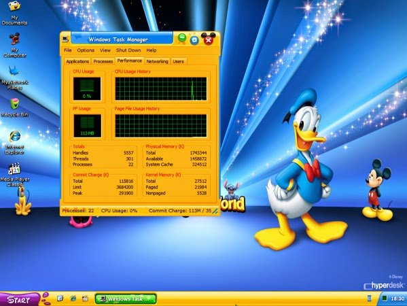
Task: Switch to the Users tab
Action: click(178, 61)
